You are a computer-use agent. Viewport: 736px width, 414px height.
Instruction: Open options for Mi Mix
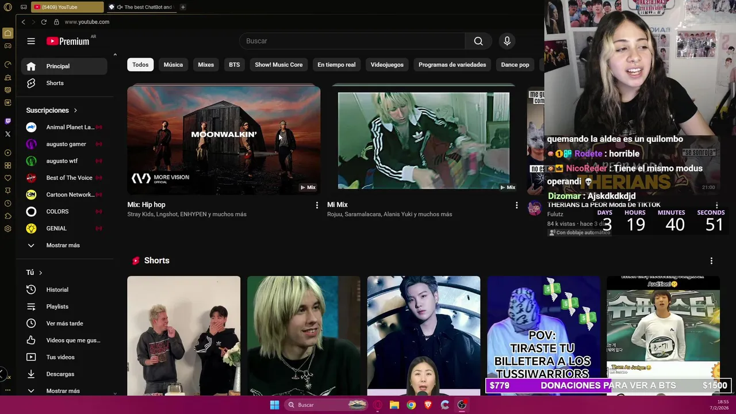point(516,205)
